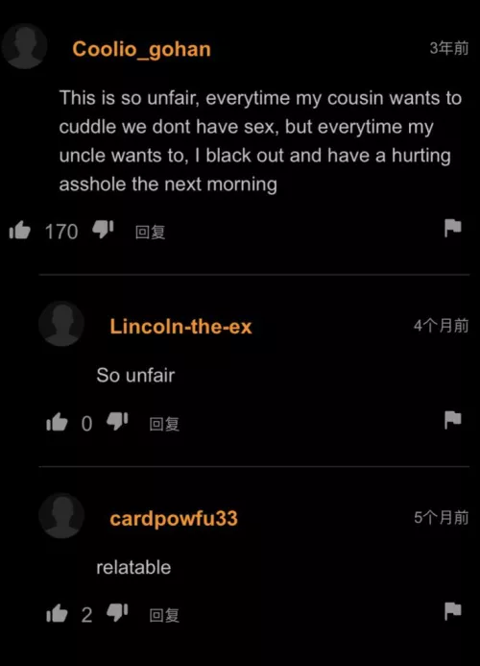Click the 3年前 timestamp

449,48
